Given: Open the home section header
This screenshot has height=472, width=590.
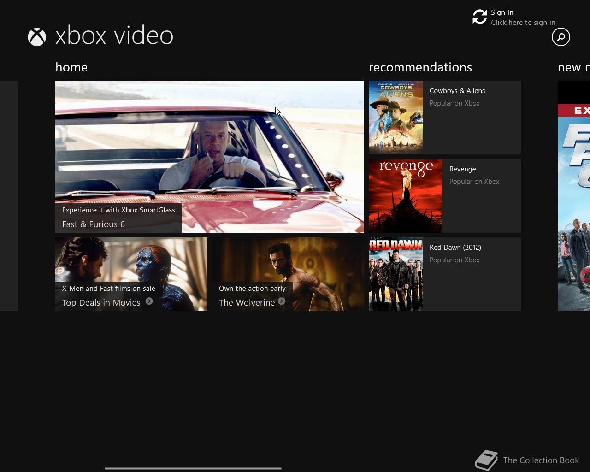Looking at the screenshot, I should tap(71, 67).
